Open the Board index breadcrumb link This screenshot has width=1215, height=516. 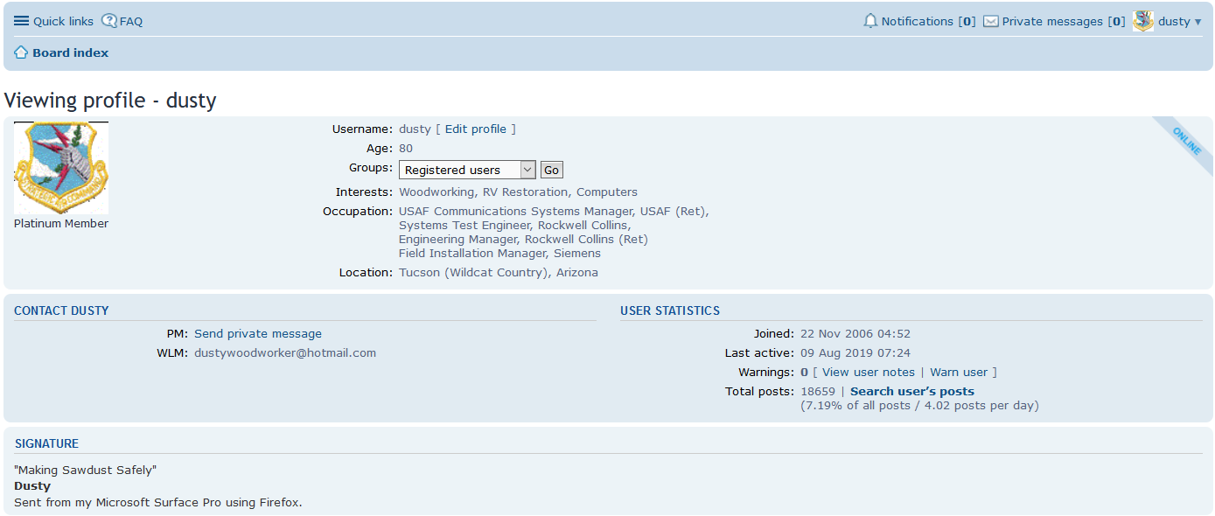click(71, 52)
